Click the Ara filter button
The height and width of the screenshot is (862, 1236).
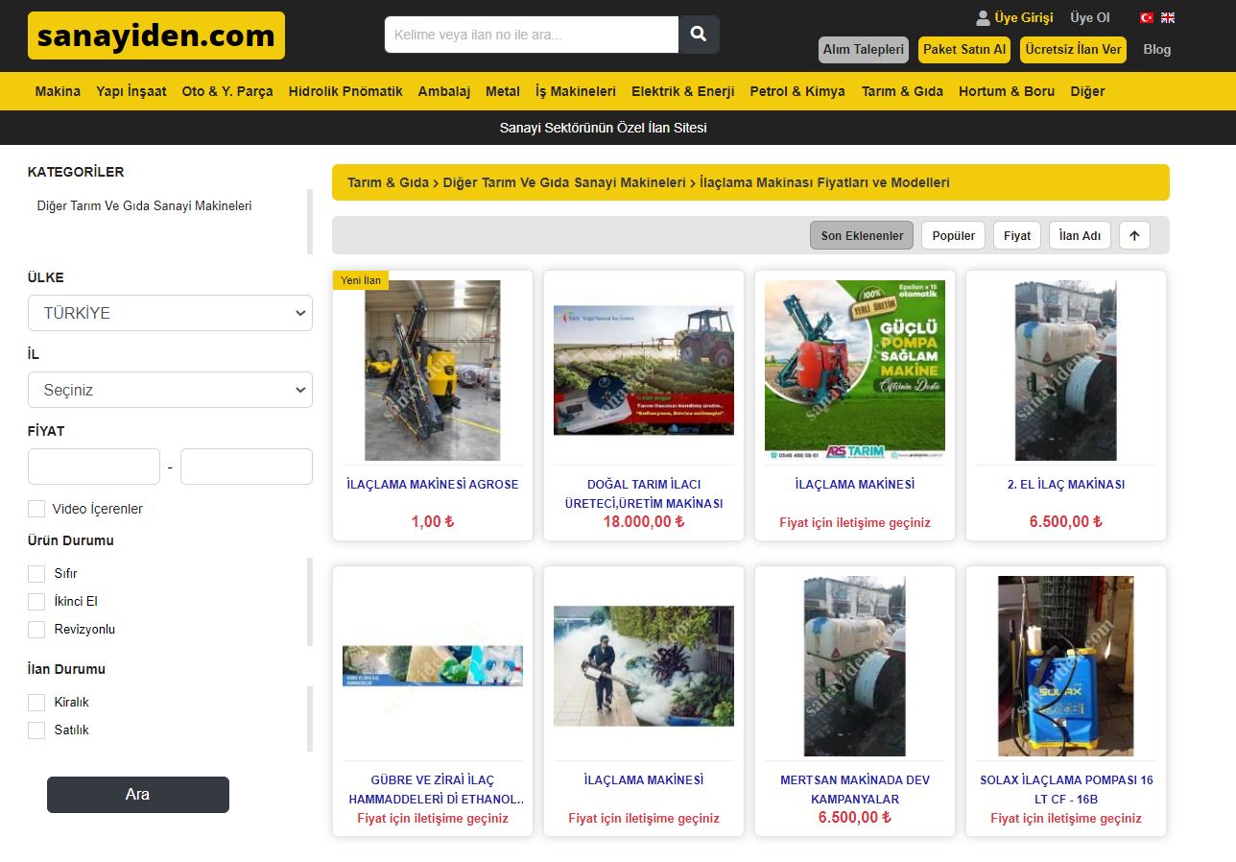[x=138, y=794]
